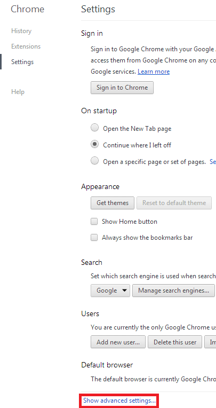The image size is (216, 408).
Task: Select Continue where I left off radio
Action: [94, 144]
